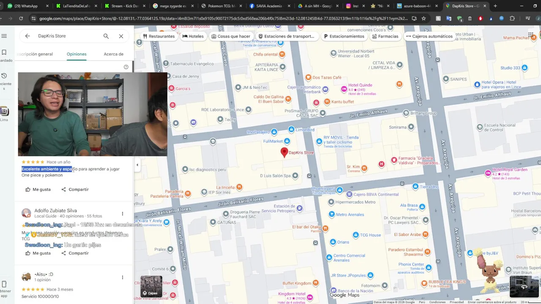Go back with the arrow next to DapKris Store

tap(27, 36)
